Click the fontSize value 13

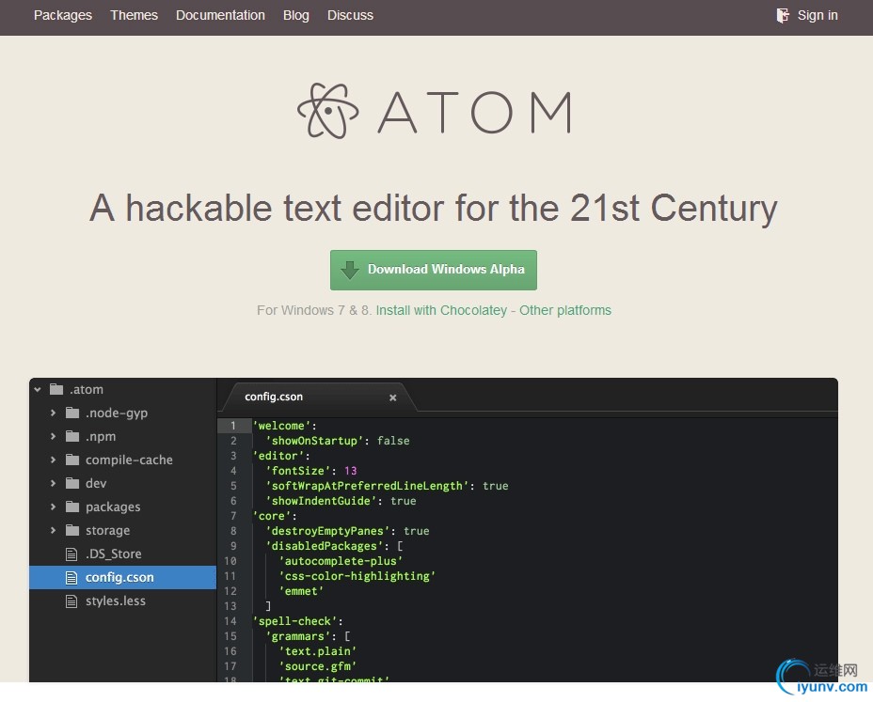click(x=351, y=471)
